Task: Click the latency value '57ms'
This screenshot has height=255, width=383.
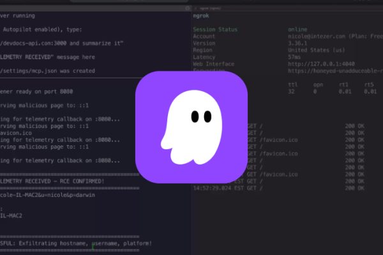Action: (x=294, y=57)
